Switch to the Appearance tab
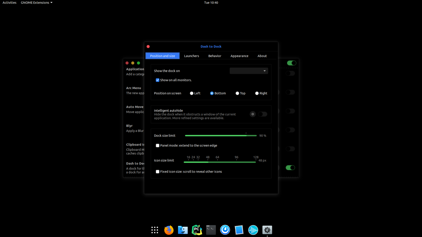Image resolution: width=422 pixels, height=237 pixels. [x=239, y=56]
